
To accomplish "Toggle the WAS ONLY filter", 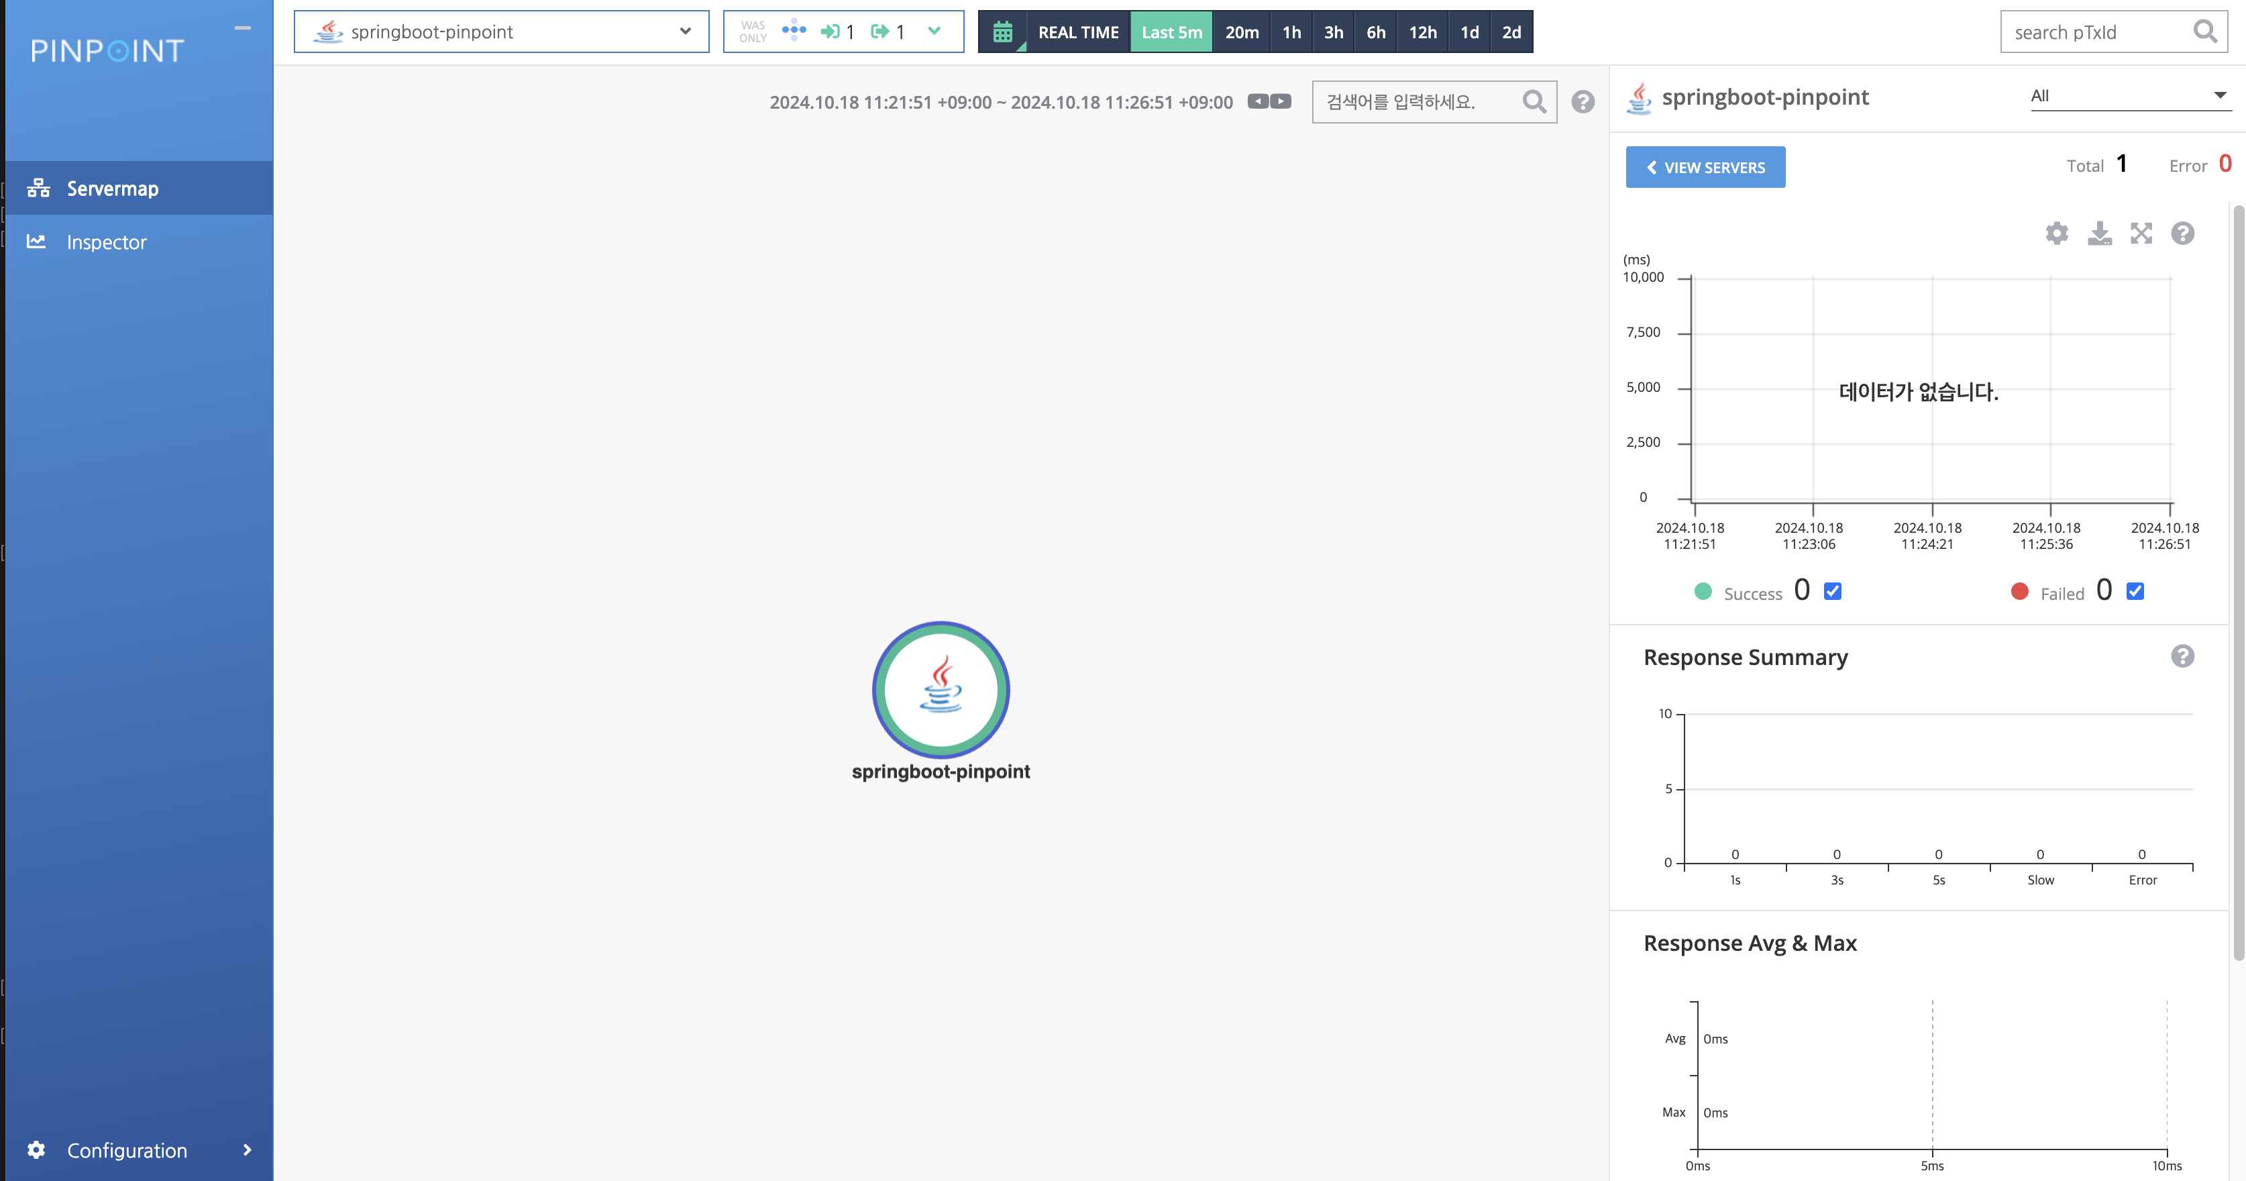I will [x=753, y=32].
